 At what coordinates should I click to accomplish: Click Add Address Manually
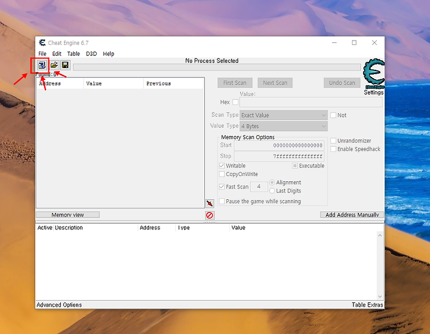352,215
